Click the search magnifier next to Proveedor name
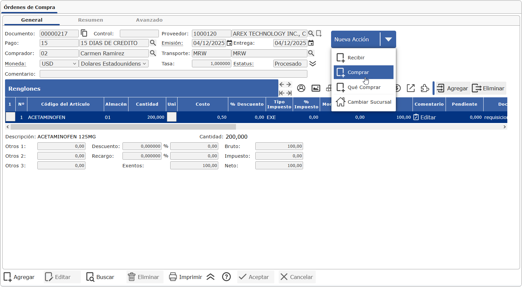The width and height of the screenshot is (522, 287). point(311,33)
